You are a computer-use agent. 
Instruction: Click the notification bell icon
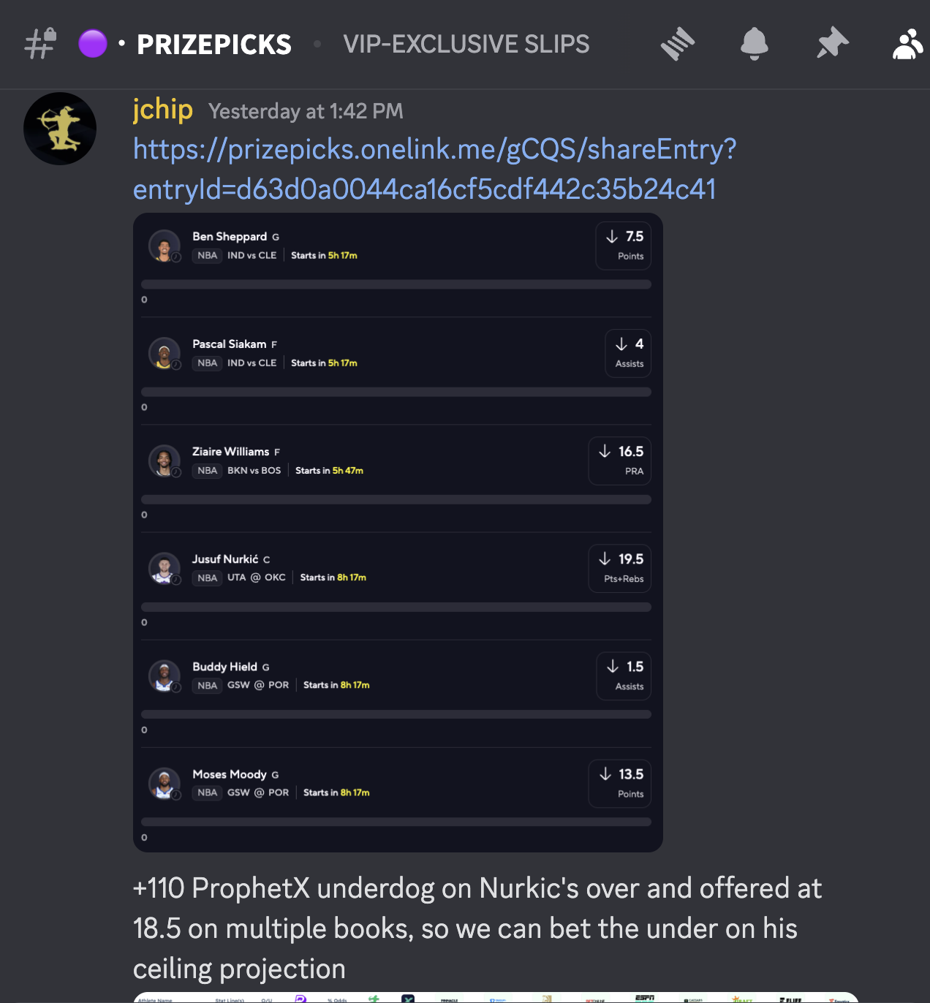click(x=755, y=44)
